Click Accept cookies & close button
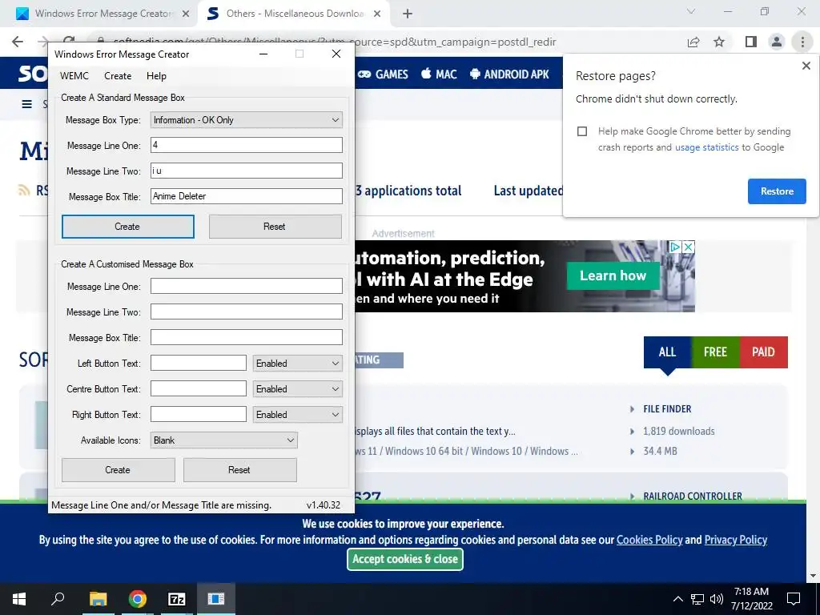 404,559
